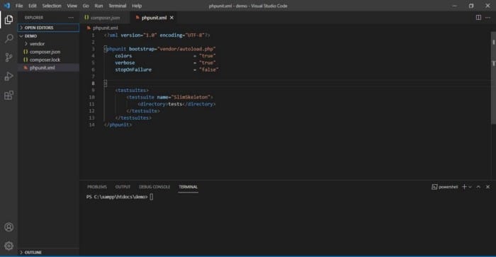Screen dimensions: 496x257
Task: Open the Extensions view icon
Action: (9, 95)
